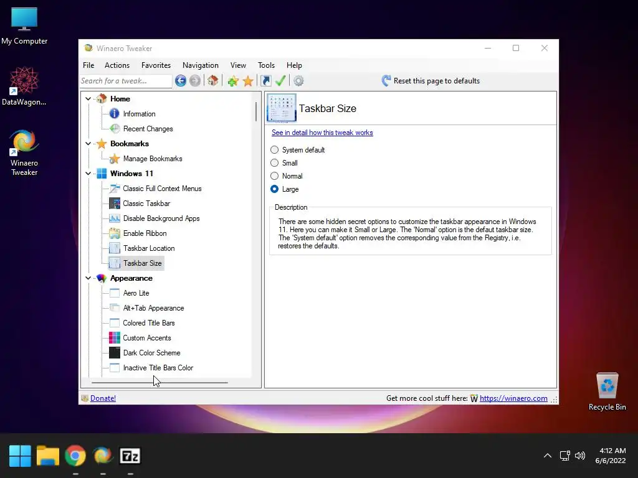Click the tree panel horizontal scrollbar

159,383
